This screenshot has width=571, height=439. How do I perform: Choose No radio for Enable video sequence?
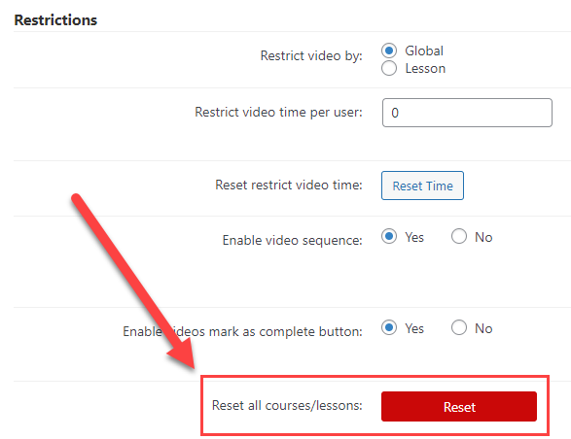[x=459, y=236]
